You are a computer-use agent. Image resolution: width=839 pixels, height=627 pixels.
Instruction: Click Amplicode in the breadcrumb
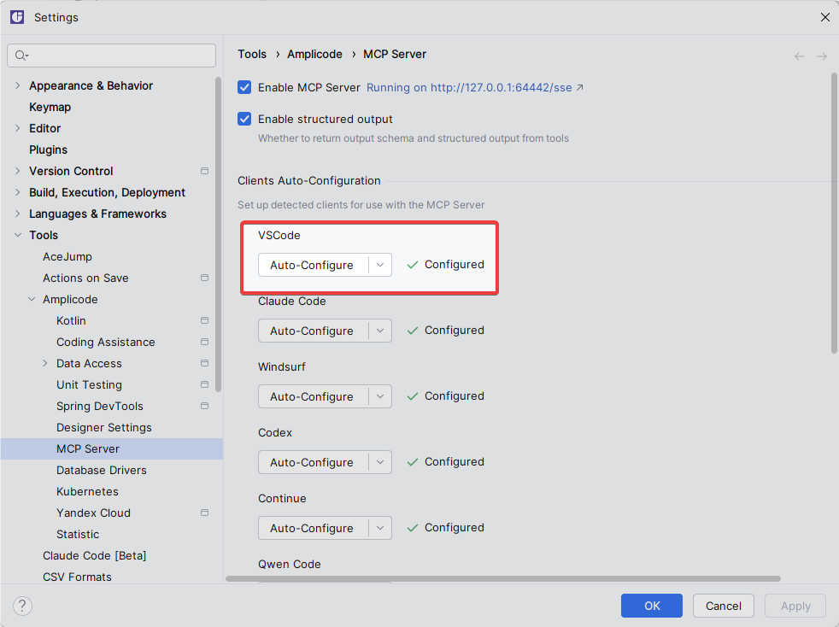(x=314, y=54)
